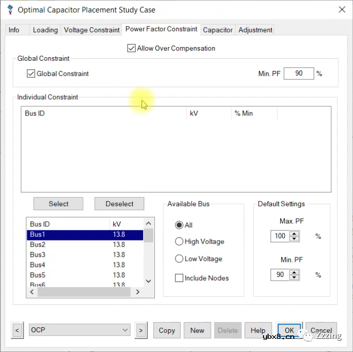The width and height of the screenshot is (353, 352).
Task: Select Low Voltage available bus option
Action: tap(179, 259)
